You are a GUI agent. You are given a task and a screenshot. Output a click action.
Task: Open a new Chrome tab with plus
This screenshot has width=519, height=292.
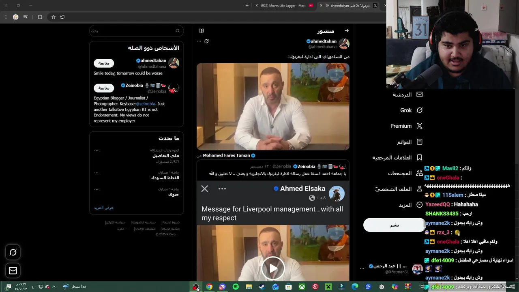247,5
